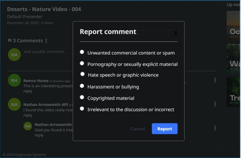Viewport: 241px width, 158px height.
Task: Reply to the Glad you found it comment
Action: point(39,135)
